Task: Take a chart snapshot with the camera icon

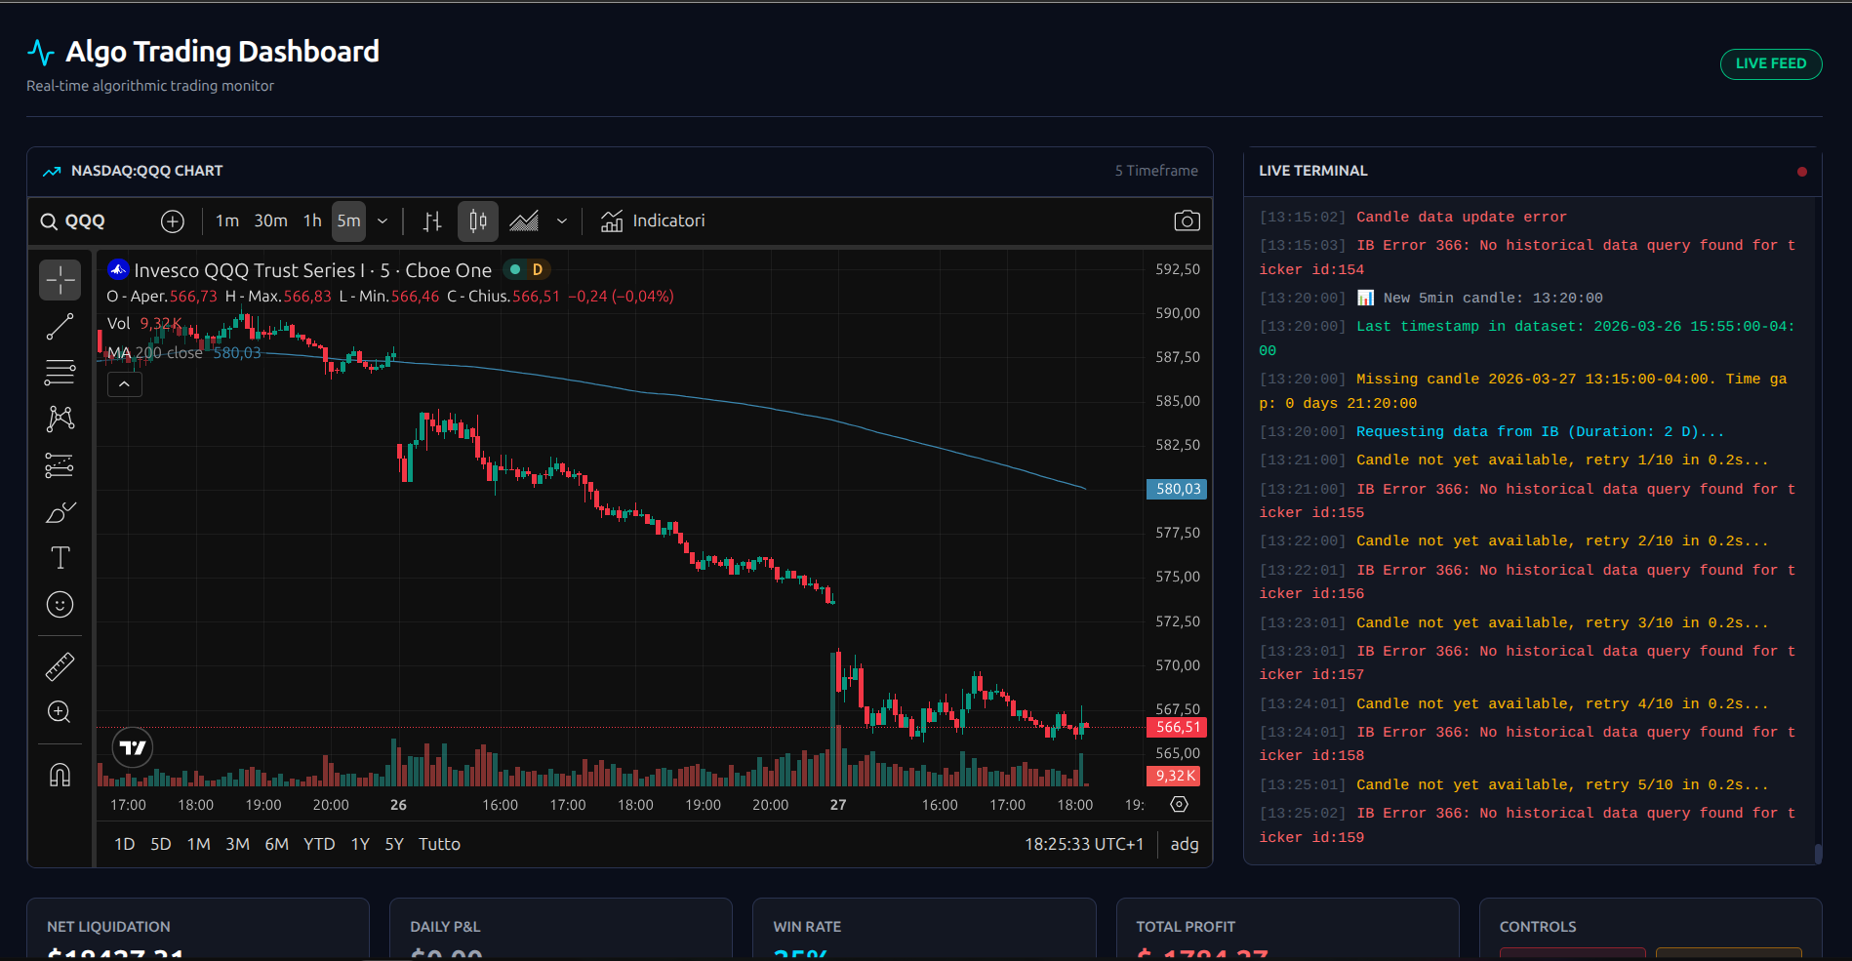Action: 1187,220
